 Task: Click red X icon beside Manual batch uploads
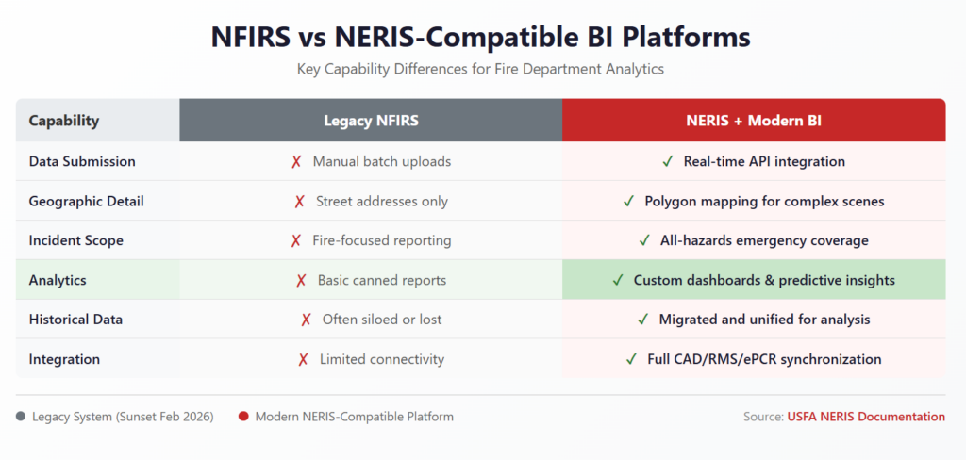(296, 162)
